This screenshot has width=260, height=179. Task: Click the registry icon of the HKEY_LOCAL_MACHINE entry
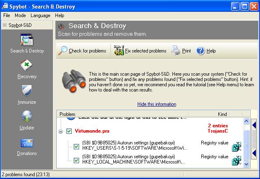tap(236, 160)
